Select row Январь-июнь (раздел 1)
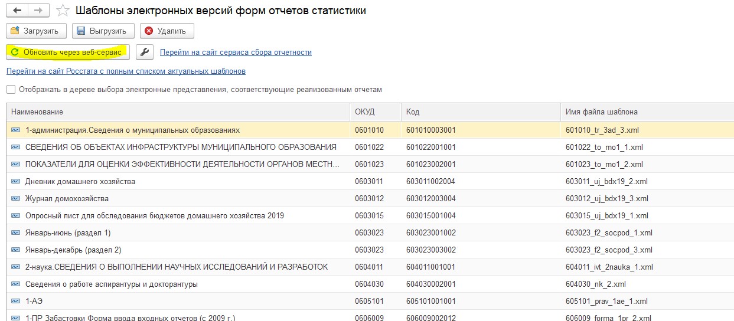 click(x=370, y=232)
